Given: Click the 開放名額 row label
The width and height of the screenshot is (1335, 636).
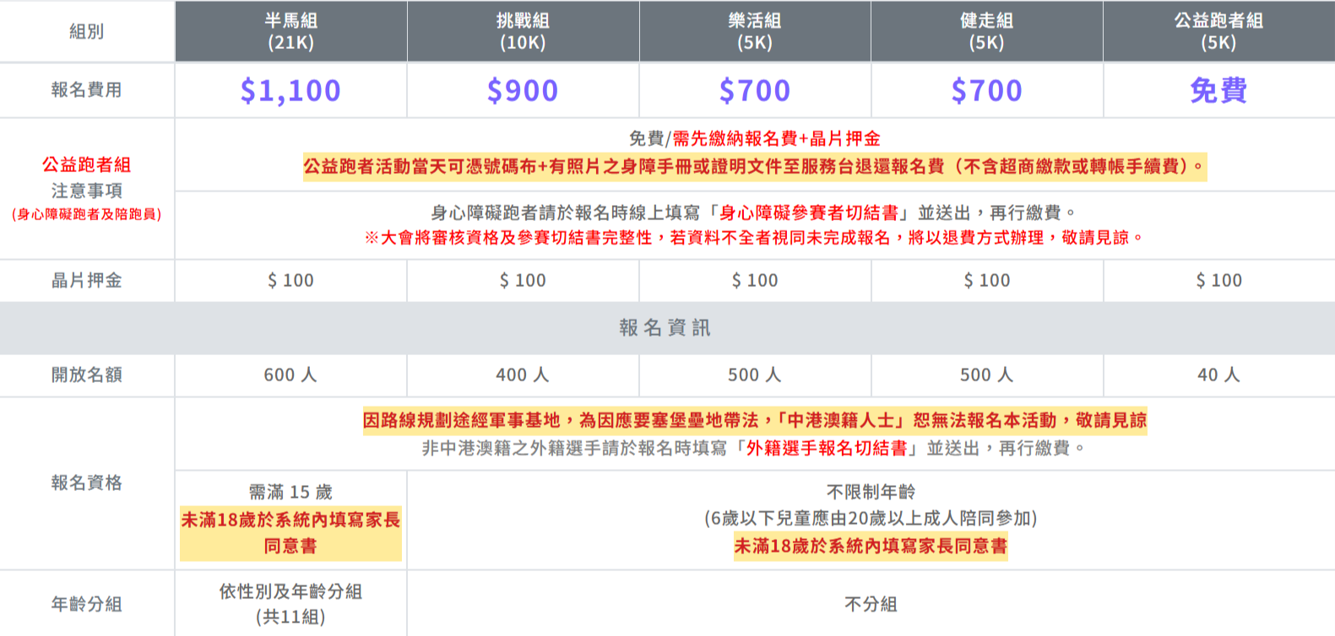Looking at the screenshot, I should point(86,375).
